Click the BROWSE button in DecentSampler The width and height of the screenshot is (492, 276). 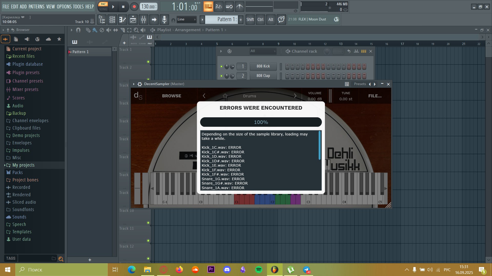tap(171, 96)
